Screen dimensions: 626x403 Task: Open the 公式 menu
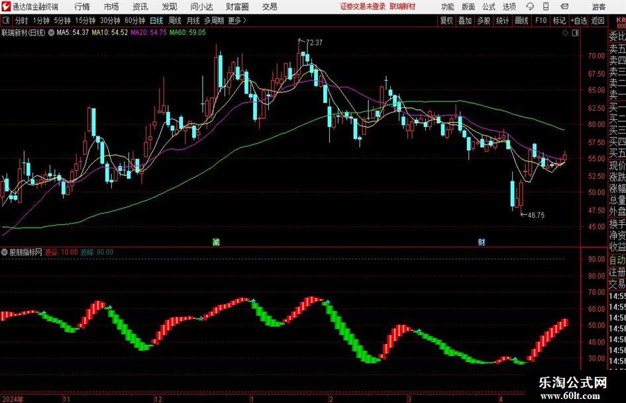489,7
